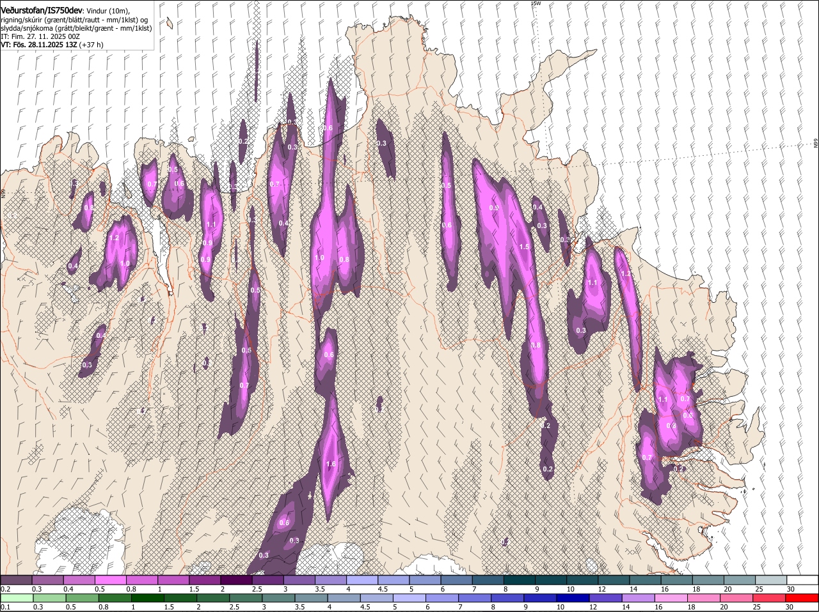This screenshot has height=612, width=819.
Task: Click the "20" label under the upper legend bar
Action: tap(728, 589)
